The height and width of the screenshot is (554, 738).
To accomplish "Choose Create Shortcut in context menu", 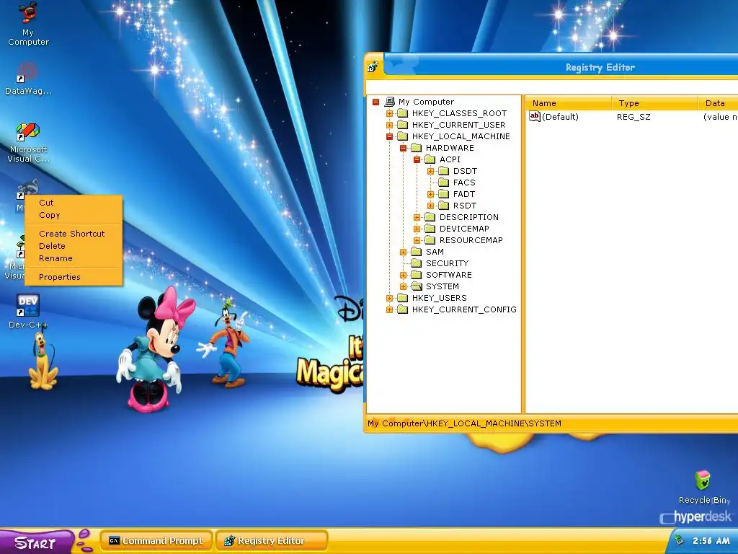I will pos(74,234).
